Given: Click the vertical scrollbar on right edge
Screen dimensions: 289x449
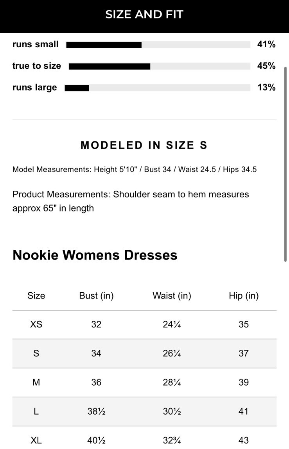Looking at the screenshot, I should pyautogui.click(x=285, y=164).
